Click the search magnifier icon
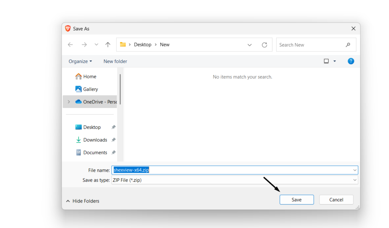This screenshot has height=228, width=389. tap(348, 45)
